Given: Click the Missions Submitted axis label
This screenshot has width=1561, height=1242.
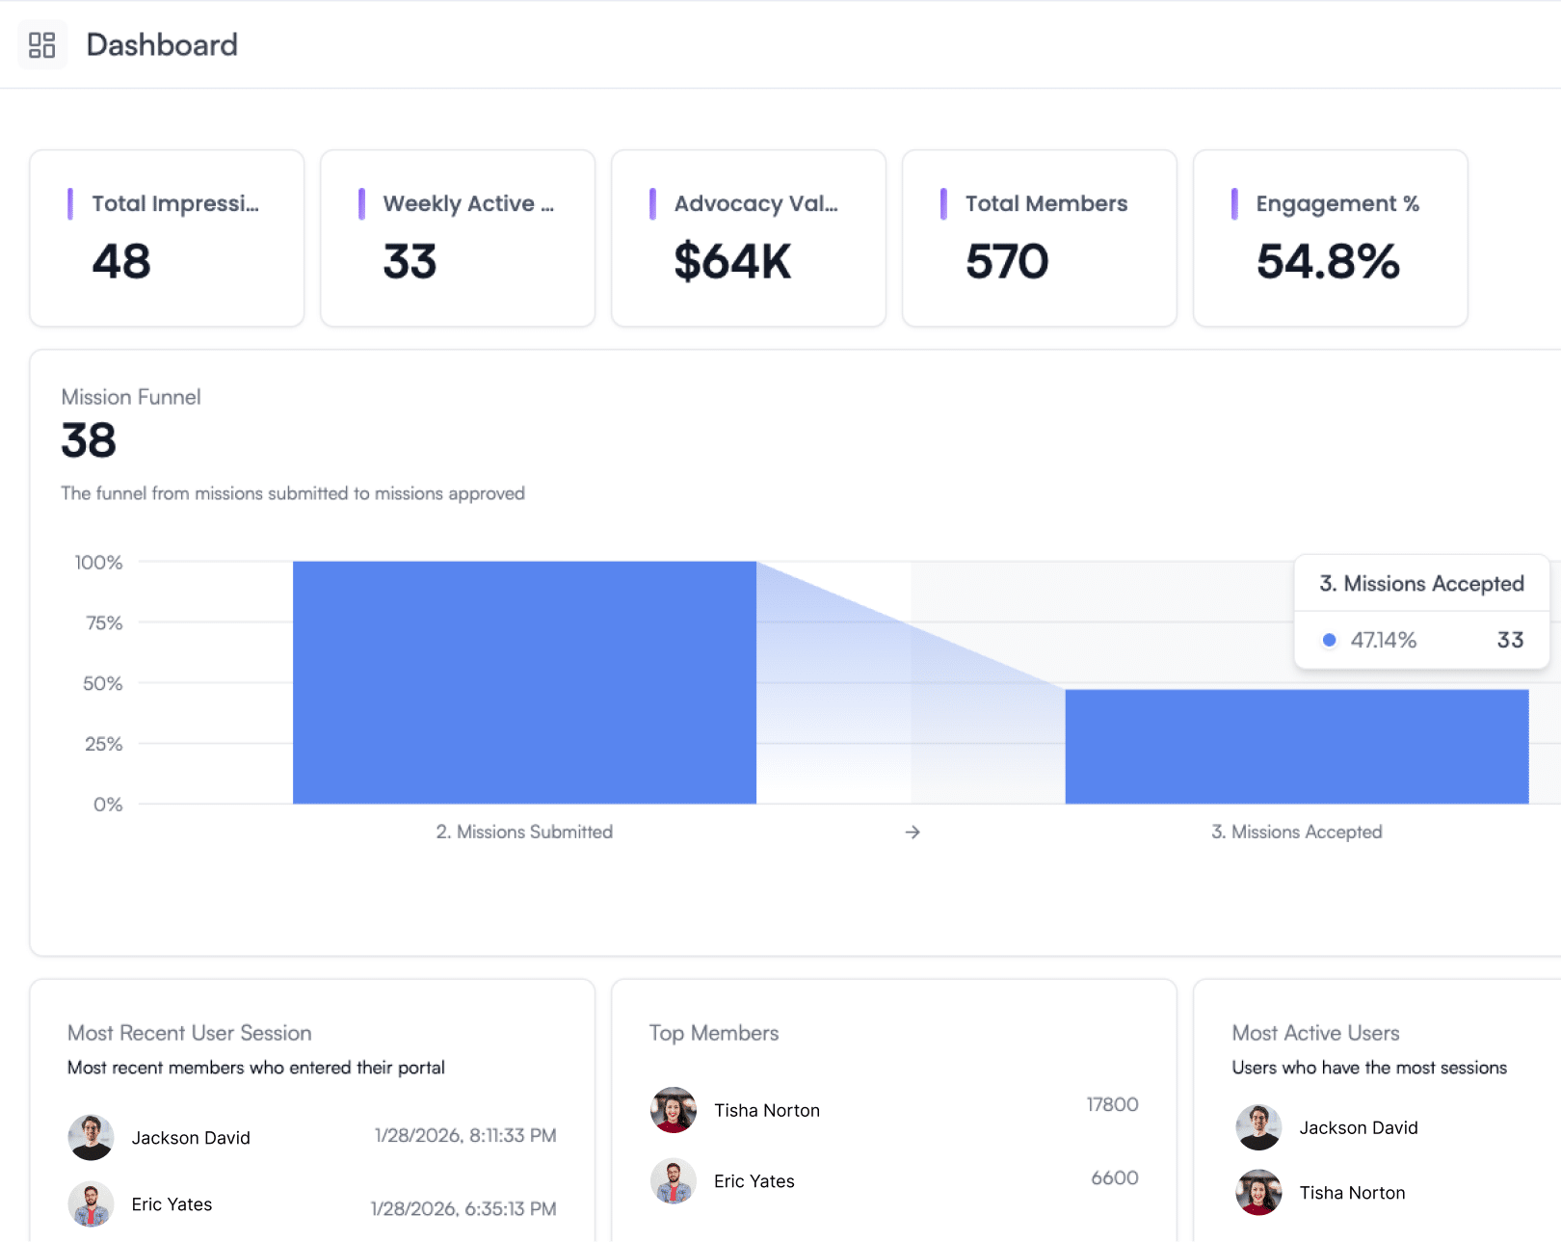Looking at the screenshot, I should [524, 832].
